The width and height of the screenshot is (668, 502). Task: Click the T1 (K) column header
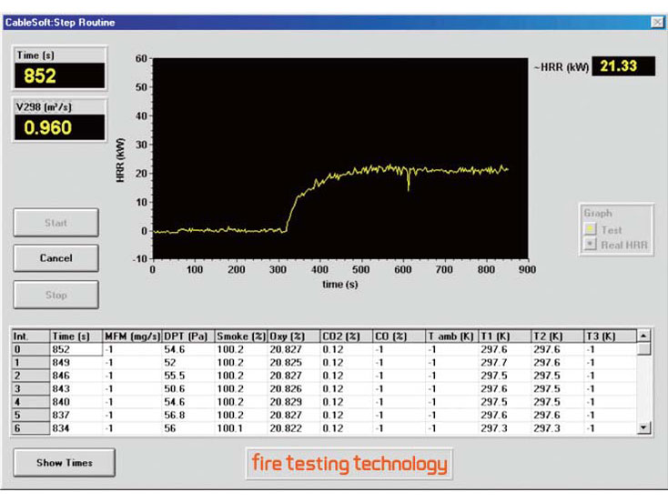point(503,336)
